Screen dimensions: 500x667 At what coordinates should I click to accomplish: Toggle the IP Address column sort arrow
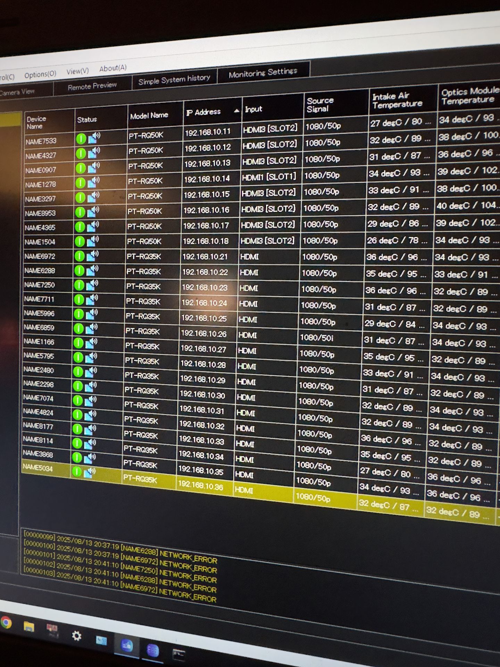click(x=236, y=111)
